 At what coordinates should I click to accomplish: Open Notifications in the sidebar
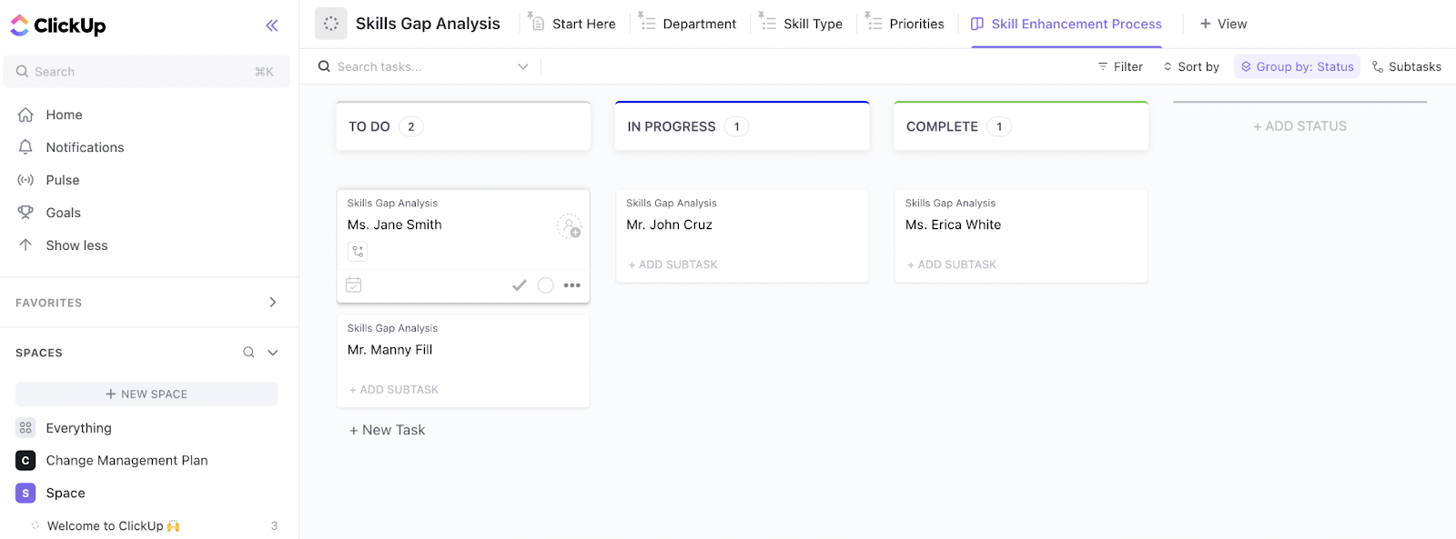85,147
